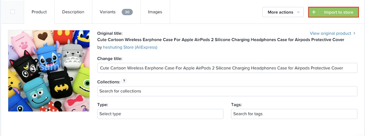This screenshot has height=136, width=365.
Task: Open the More actions dropdown
Action: point(283,12)
